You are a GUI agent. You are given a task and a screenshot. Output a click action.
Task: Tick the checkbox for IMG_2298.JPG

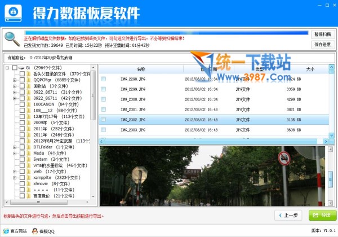pos(104,80)
